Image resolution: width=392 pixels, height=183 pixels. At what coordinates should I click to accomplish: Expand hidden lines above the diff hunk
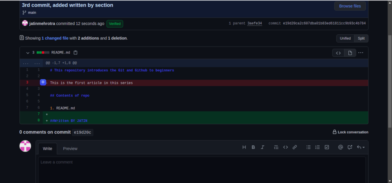pyautogui.click(x=31, y=63)
